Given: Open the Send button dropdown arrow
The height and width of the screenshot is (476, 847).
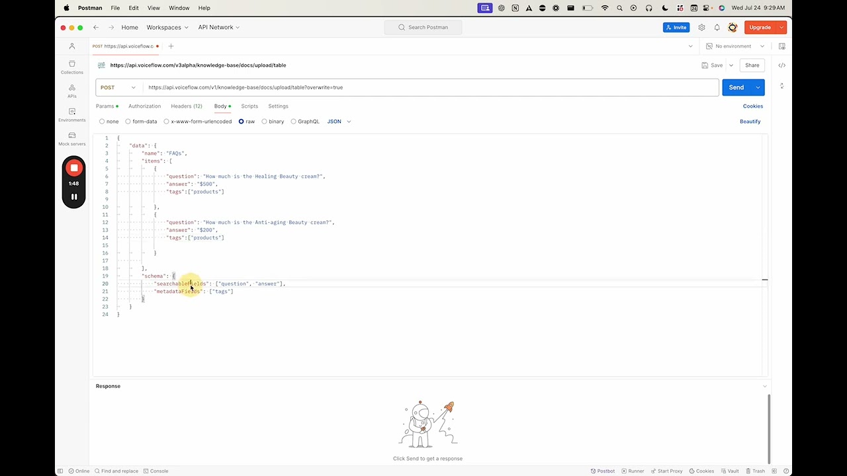Looking at the screenshot, I should [x=758, y=87].
